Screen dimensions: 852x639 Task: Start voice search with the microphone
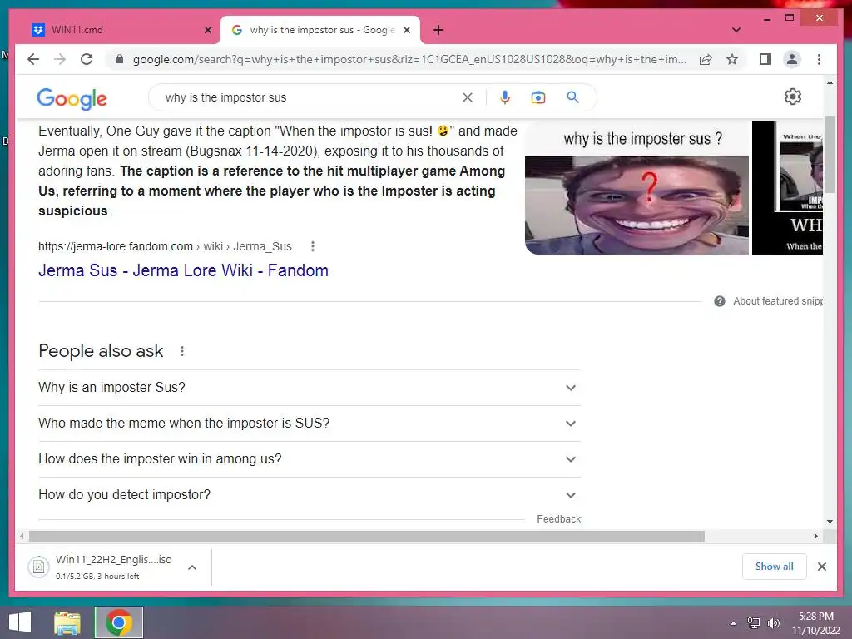(x=505, y=97)
